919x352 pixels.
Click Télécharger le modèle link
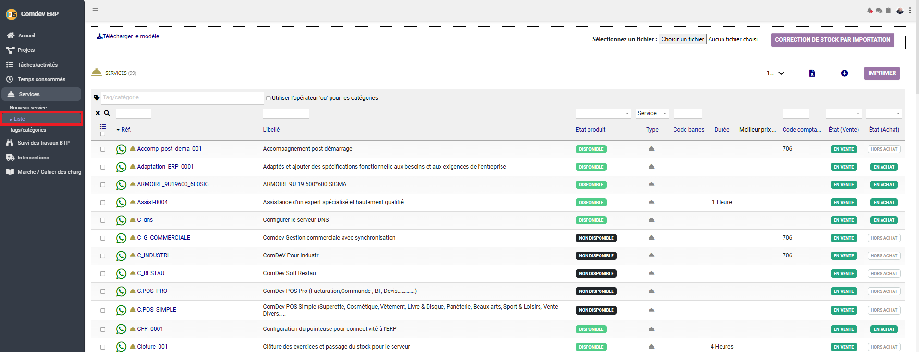pos(128,36)
